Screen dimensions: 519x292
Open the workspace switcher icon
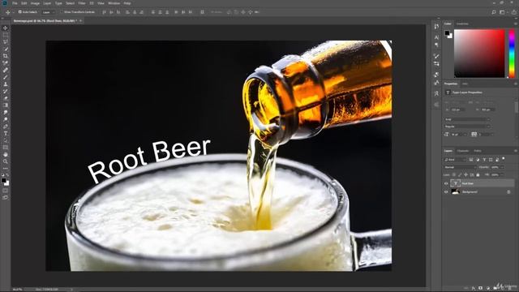502,12
